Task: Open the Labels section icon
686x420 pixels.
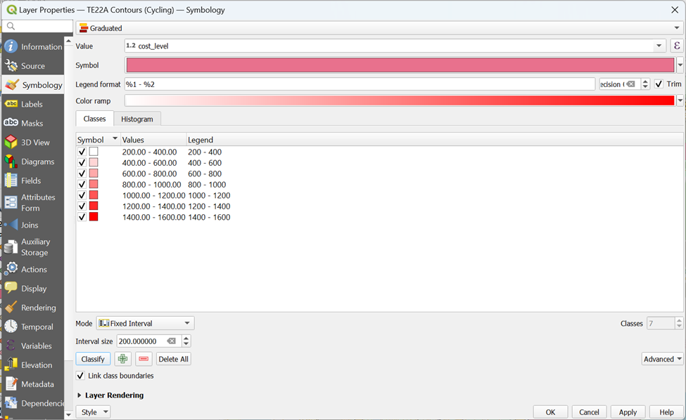Action: [11, 104]
